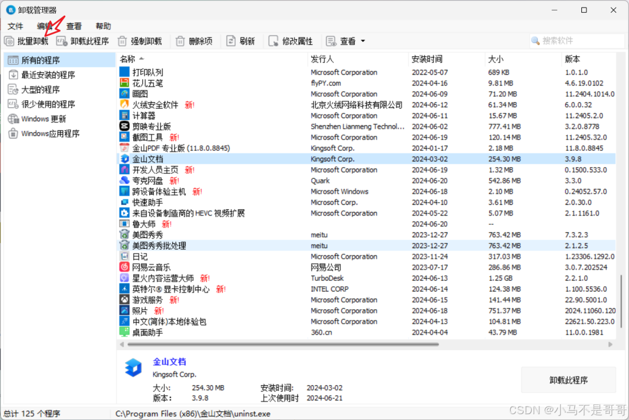Click the 游戏服务 program icon
This screenshot has height=420, width=629.
pos(125,299)
